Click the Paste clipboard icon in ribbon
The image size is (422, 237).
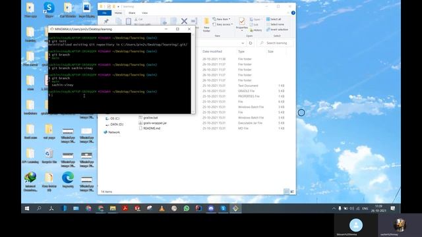129,21
